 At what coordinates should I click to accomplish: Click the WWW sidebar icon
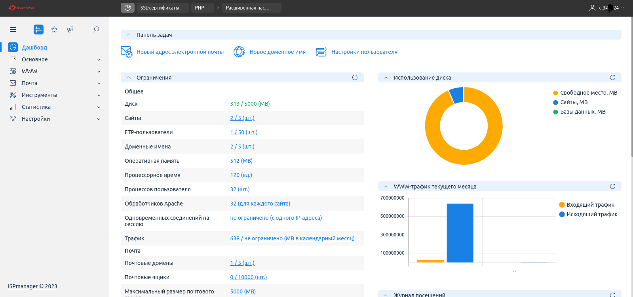point(13,71)
